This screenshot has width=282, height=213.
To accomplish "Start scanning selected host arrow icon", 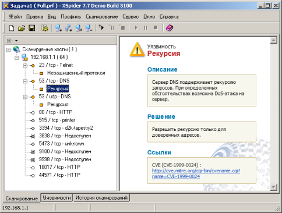I will 101,27.
